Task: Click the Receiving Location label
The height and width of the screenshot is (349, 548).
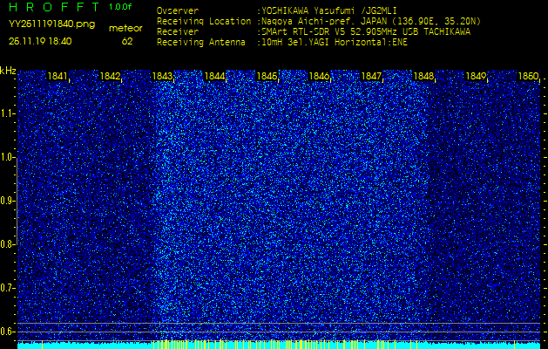Action: coord(204,21)
